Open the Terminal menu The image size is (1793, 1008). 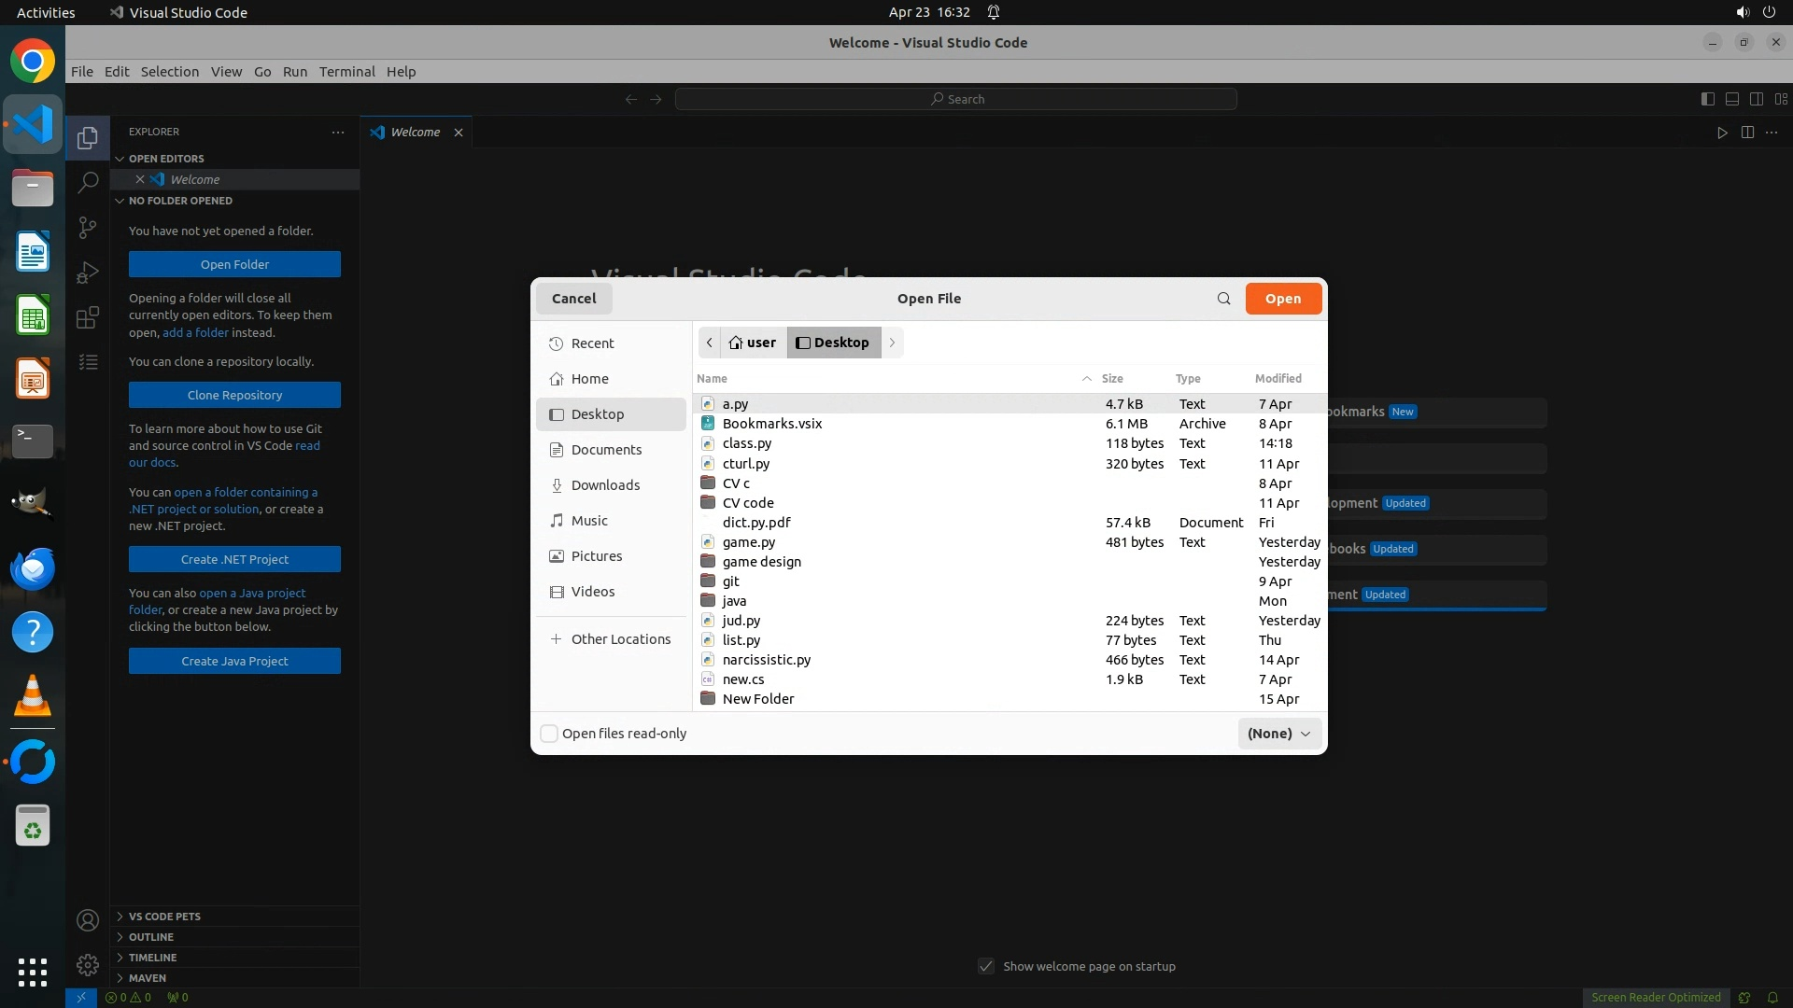tap(346, 72)
